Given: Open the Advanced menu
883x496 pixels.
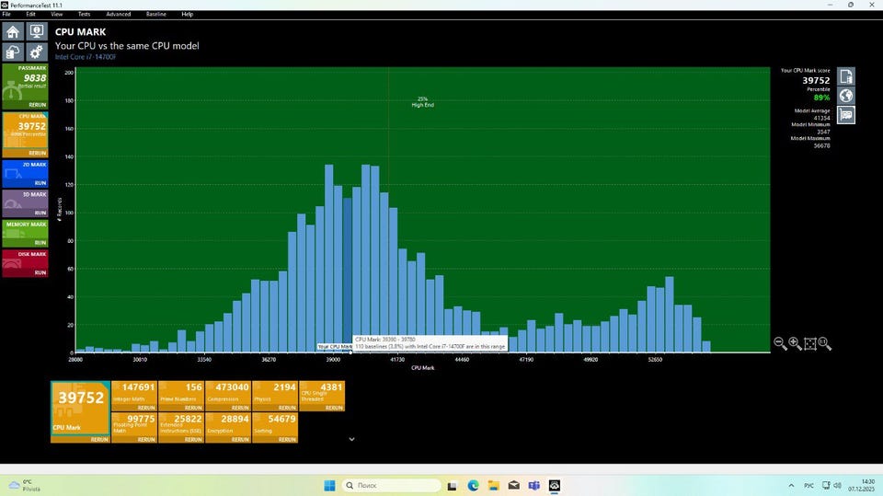Looking at the screenshot, I should 118,15.
